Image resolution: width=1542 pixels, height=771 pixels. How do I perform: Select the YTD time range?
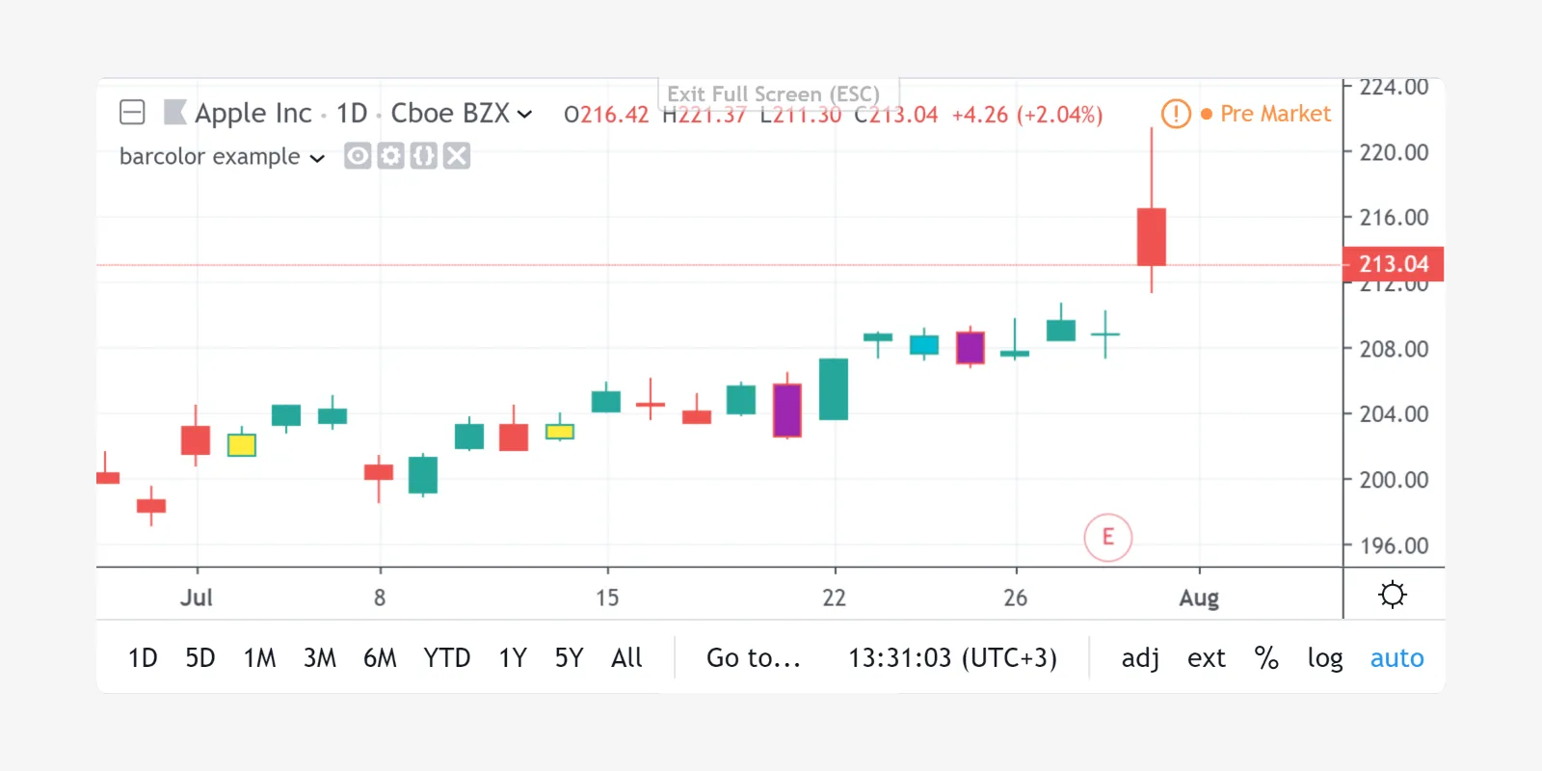click(x=447, y=658)
